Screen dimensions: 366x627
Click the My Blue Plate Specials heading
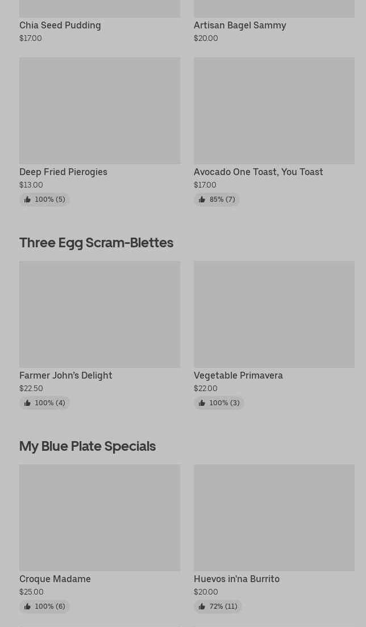pyautogui.click(x=88, y=446)
